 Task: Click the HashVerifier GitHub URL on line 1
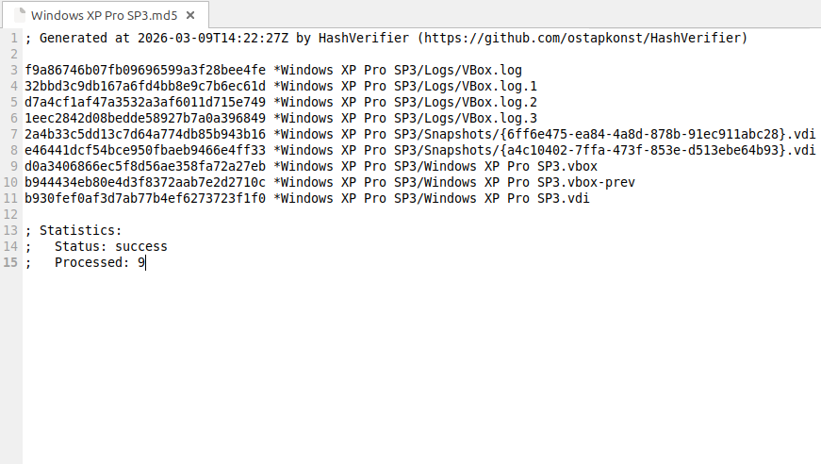pyautogui.click(x=584, y=39)
